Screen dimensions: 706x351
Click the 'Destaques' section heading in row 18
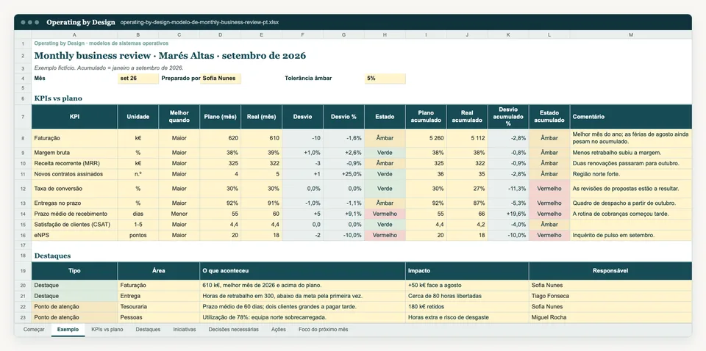(52, 256)
